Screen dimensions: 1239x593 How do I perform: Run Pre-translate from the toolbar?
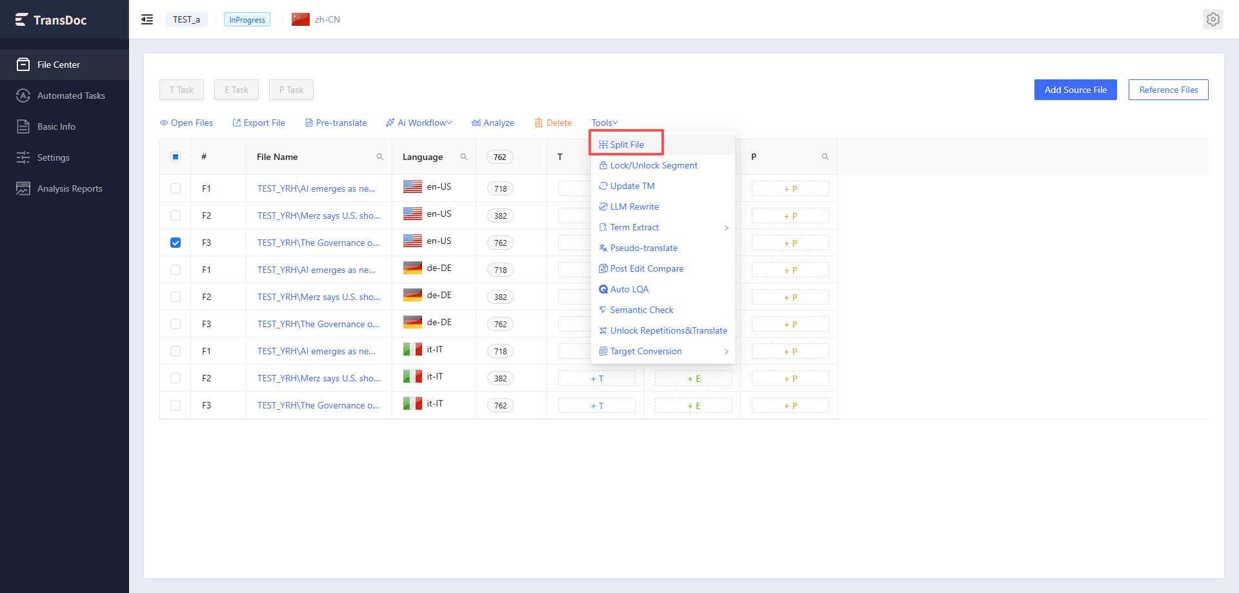[336, 123]
